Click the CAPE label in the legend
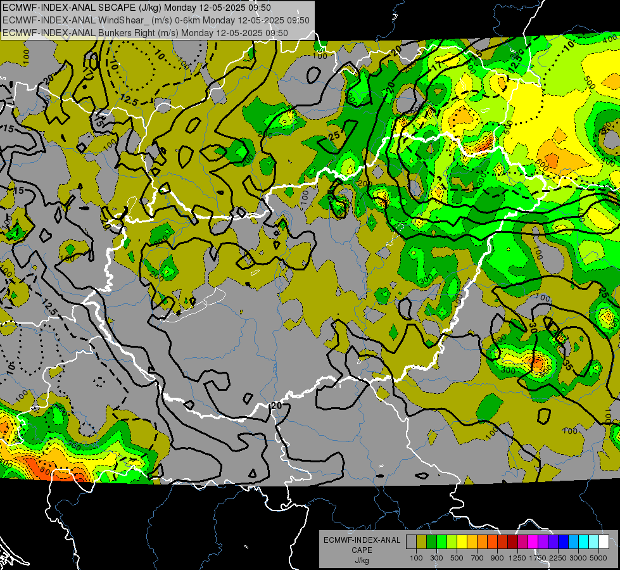Screen dimensions: 620x570 (362, 550)
